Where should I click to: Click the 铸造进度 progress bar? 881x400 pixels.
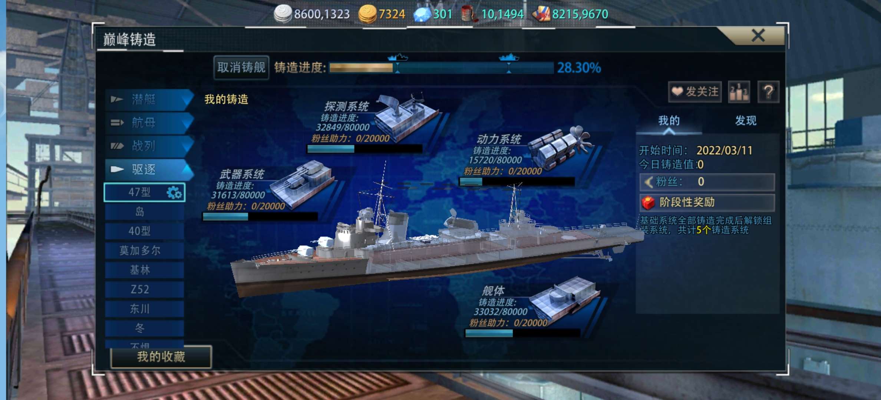click(x=441, y=68)
